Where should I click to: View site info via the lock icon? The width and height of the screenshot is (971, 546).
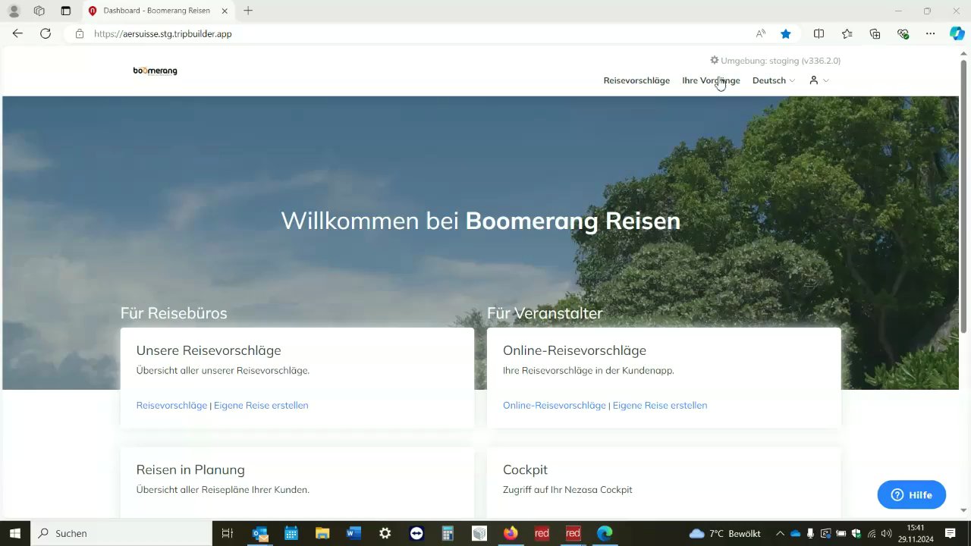click(x=80, y=33)
